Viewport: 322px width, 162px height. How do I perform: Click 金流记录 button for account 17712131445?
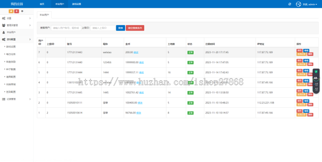[302, 95]
